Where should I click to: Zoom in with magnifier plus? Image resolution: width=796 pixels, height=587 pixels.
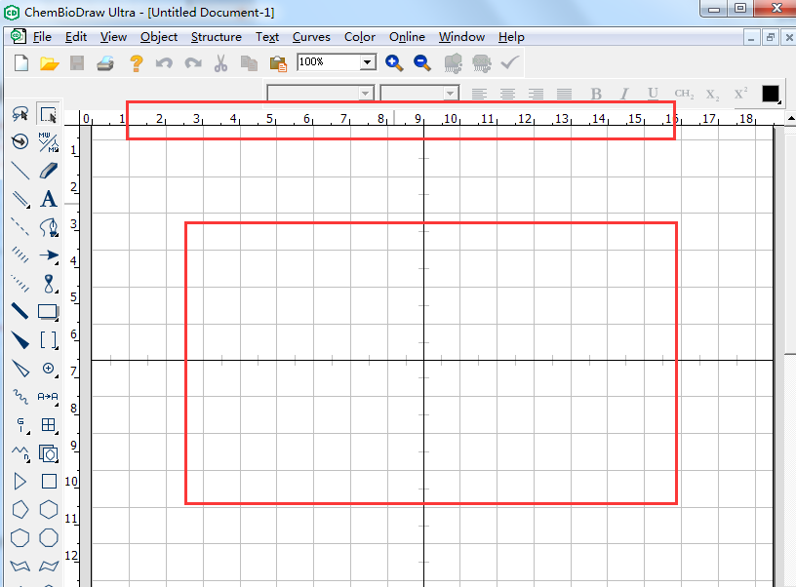pyautogui.click(x=394, y=63)
